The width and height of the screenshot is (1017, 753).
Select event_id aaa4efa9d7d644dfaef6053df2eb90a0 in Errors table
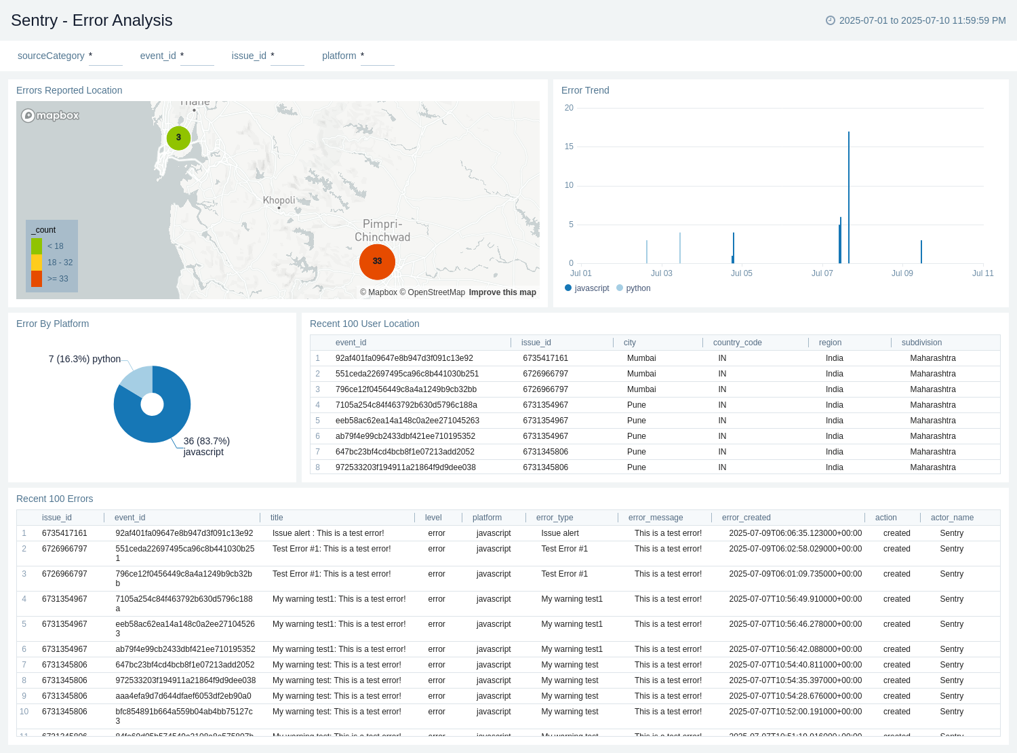click(183, 696)
